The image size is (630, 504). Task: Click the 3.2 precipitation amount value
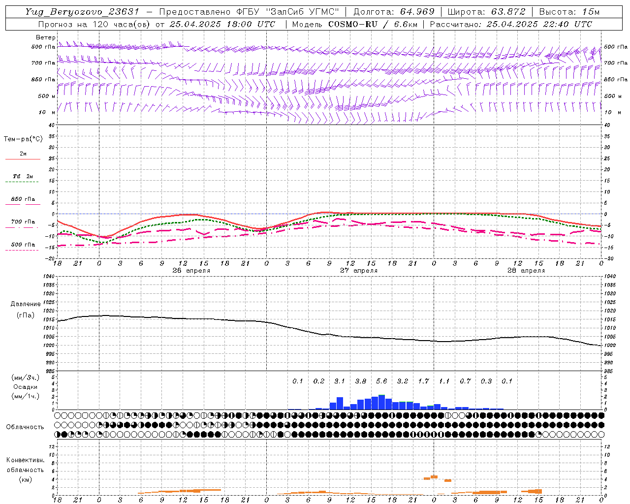pyautogui.click(x=403, y=381)
